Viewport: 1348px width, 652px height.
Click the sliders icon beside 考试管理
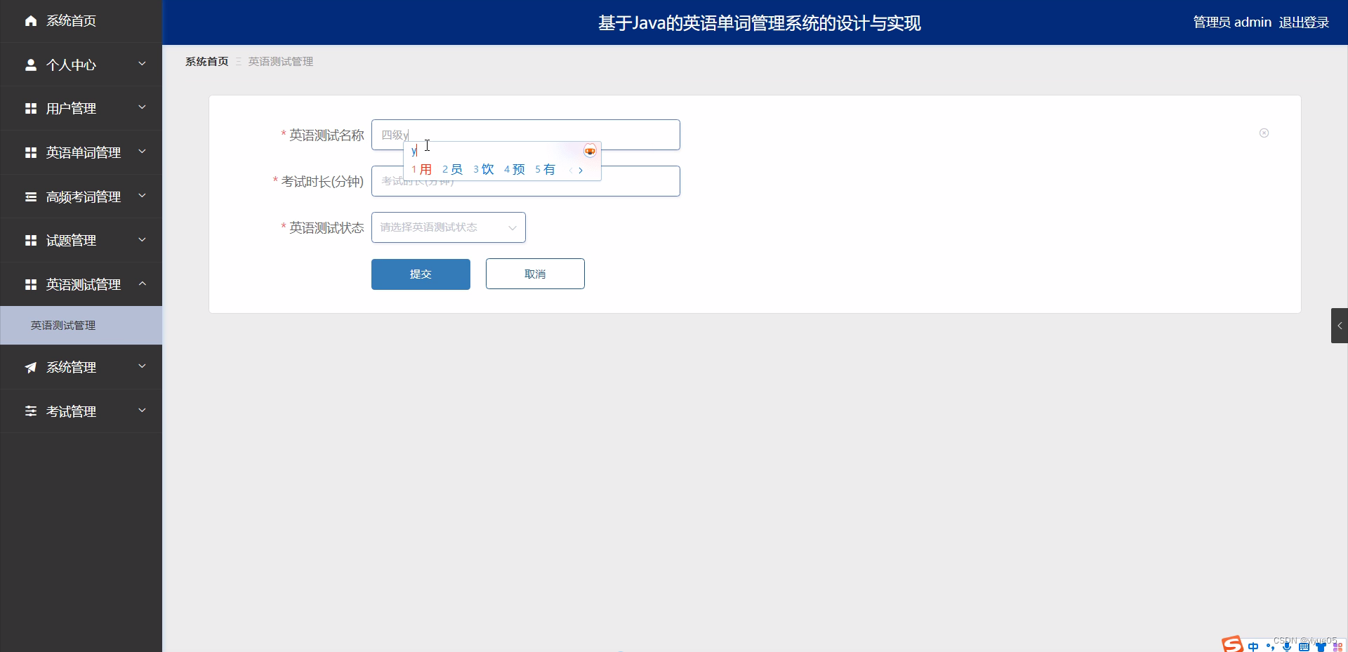[x=30, y=411]
